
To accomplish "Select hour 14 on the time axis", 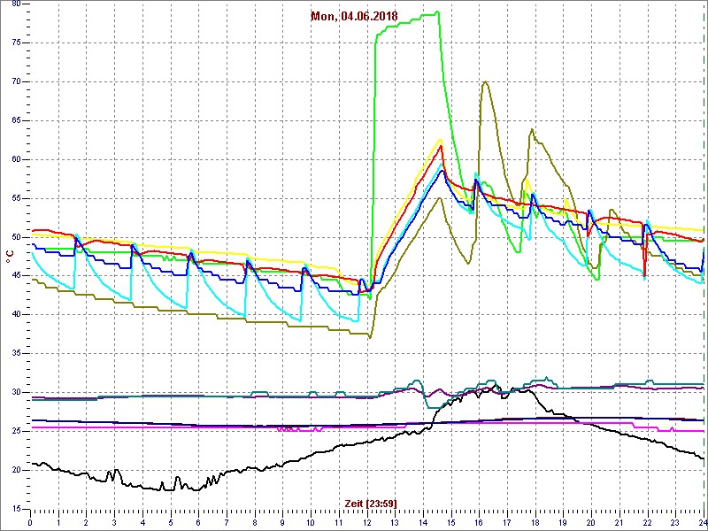I will pyautogui.click(x=423, y=523).
